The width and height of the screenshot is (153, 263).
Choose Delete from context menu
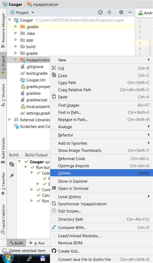(x=102, y=173)
